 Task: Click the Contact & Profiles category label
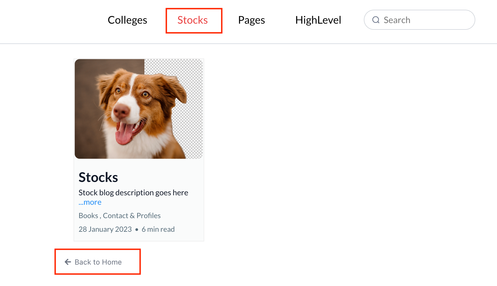tap(132, 216)
